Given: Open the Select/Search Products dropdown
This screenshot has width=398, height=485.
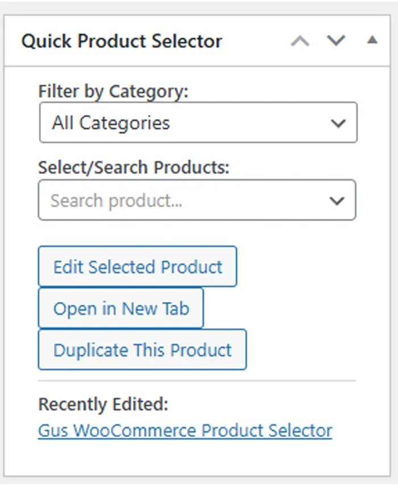Looking at the screenshot, I should (197, 200).
